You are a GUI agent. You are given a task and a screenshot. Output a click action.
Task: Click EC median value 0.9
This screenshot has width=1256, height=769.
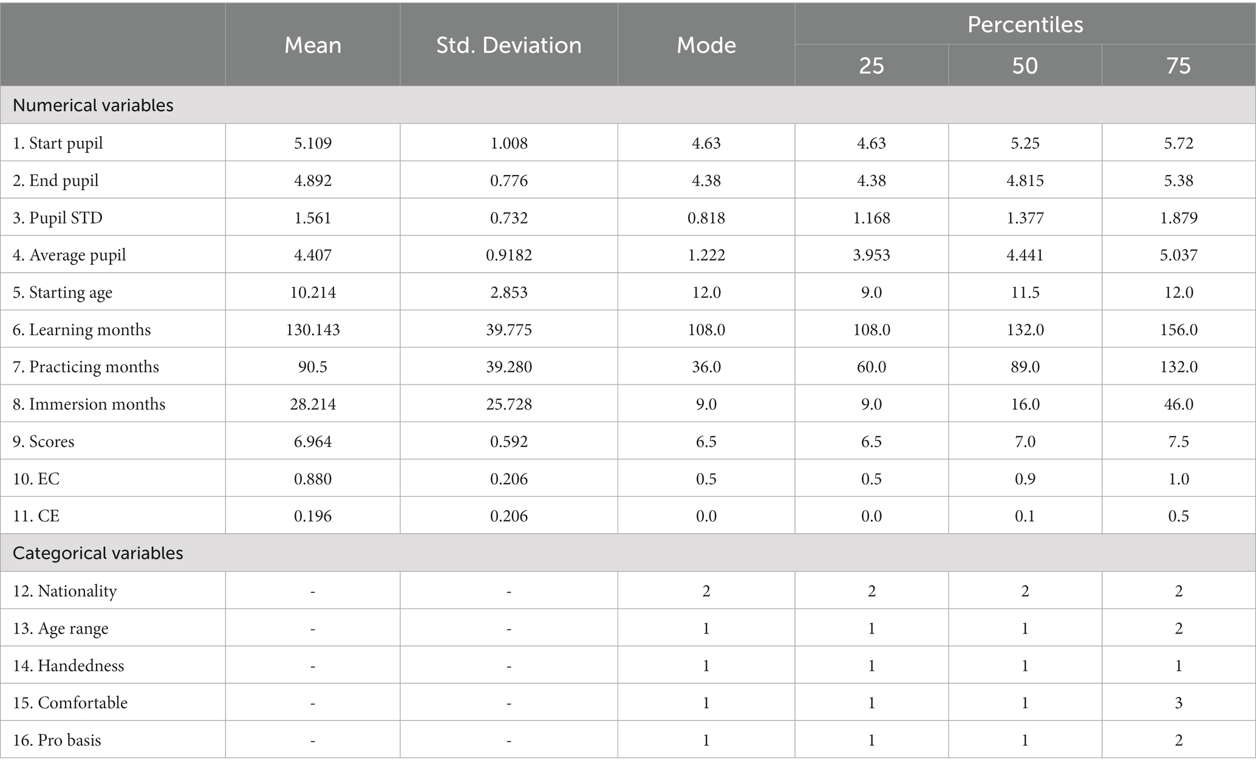(1025, 479)
